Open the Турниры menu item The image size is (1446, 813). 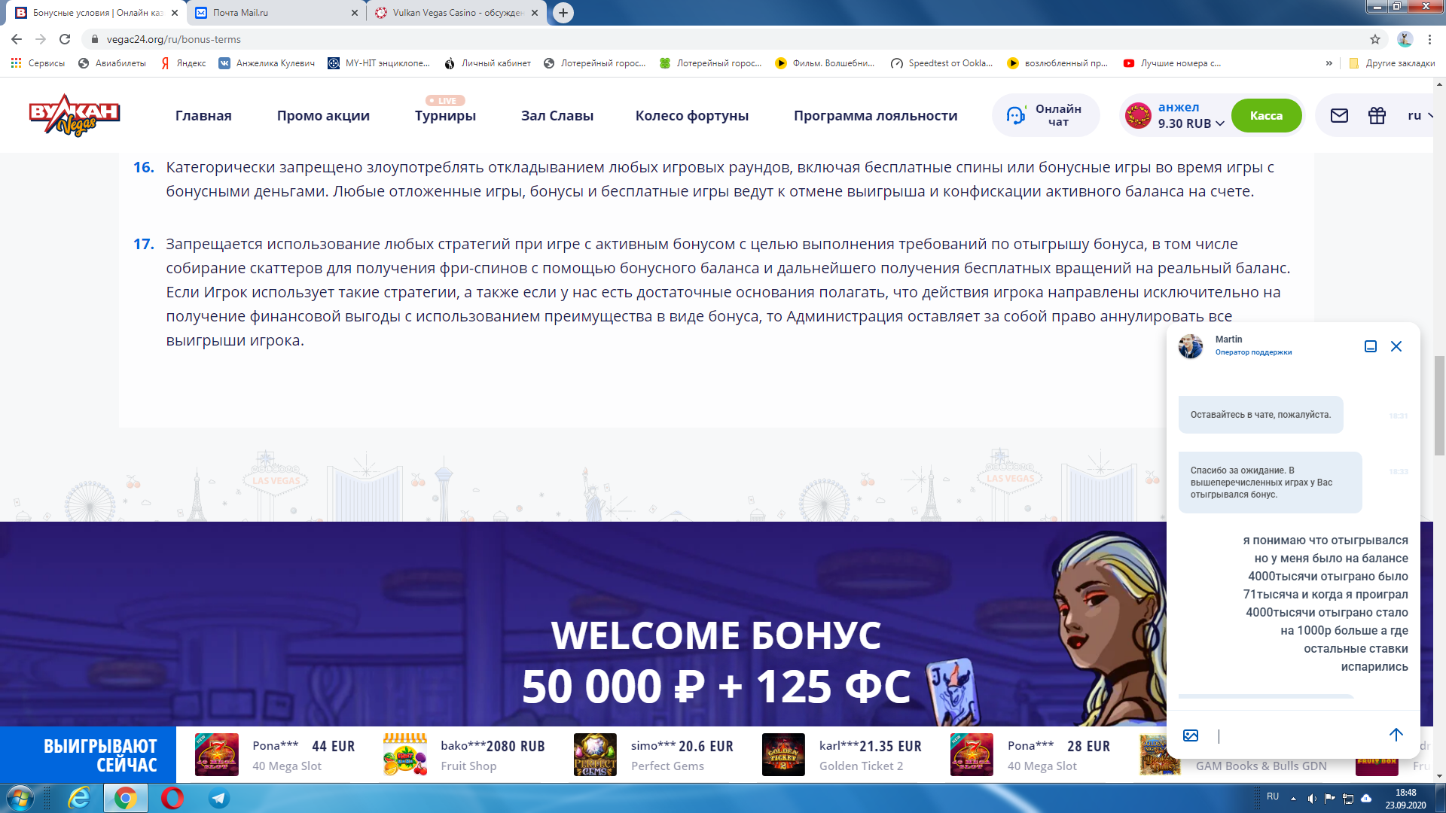445,115
